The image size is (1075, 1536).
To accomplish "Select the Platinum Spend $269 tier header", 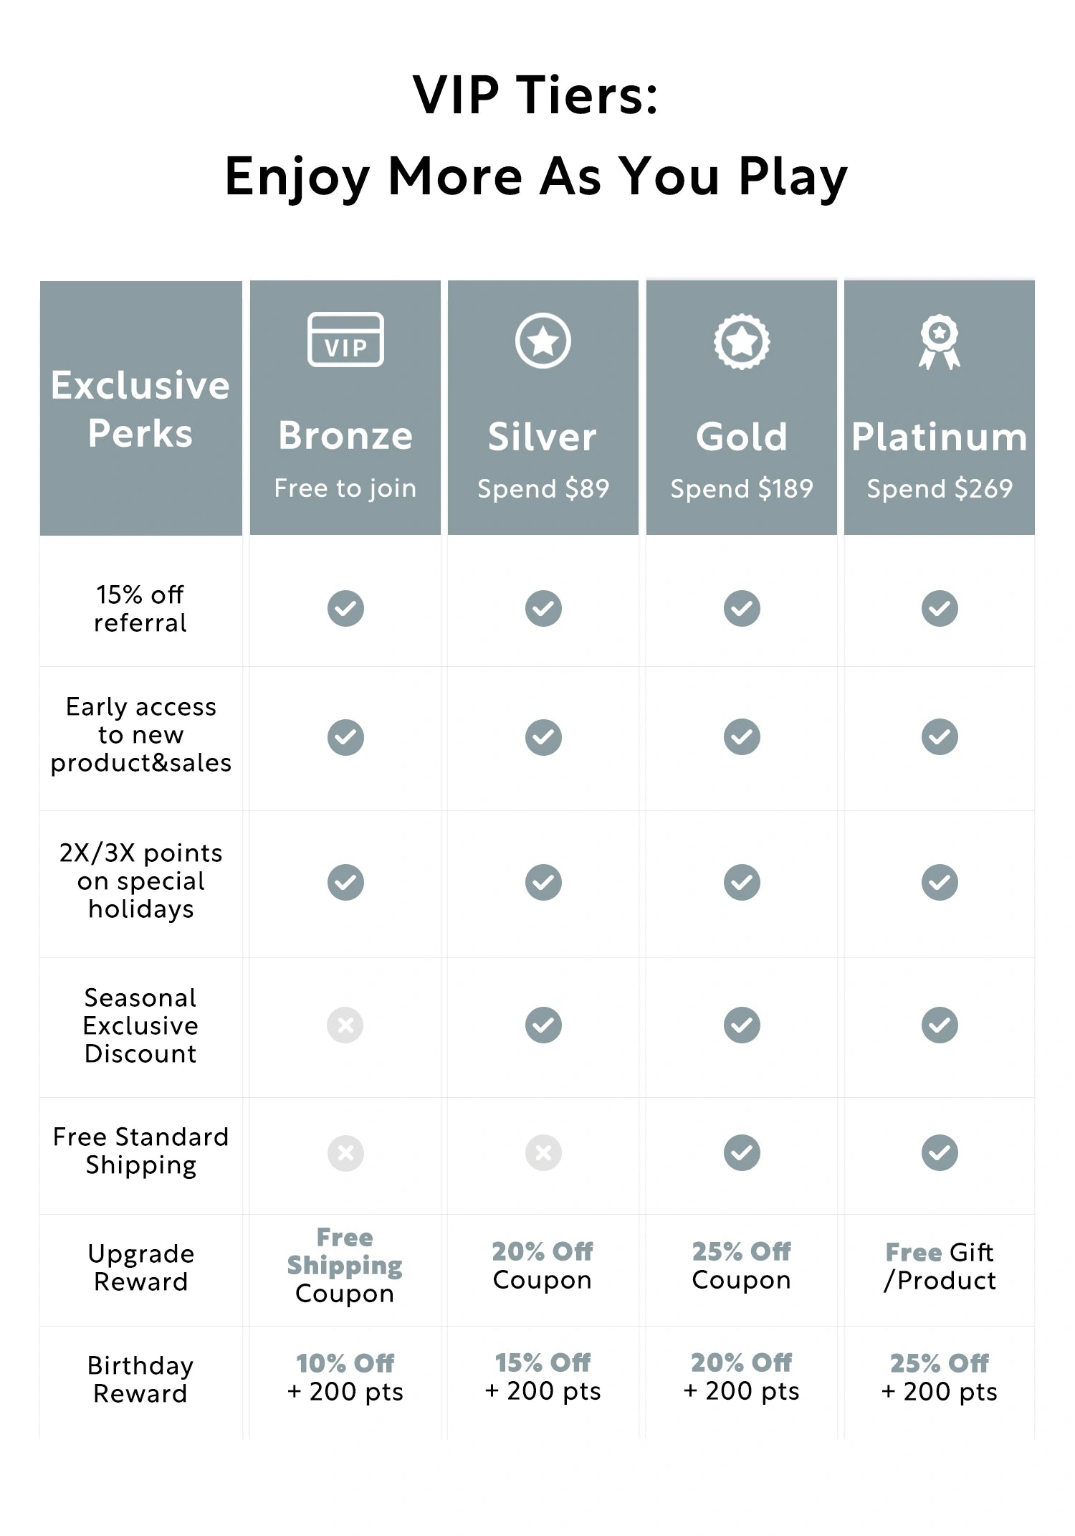I will (940, 459).
